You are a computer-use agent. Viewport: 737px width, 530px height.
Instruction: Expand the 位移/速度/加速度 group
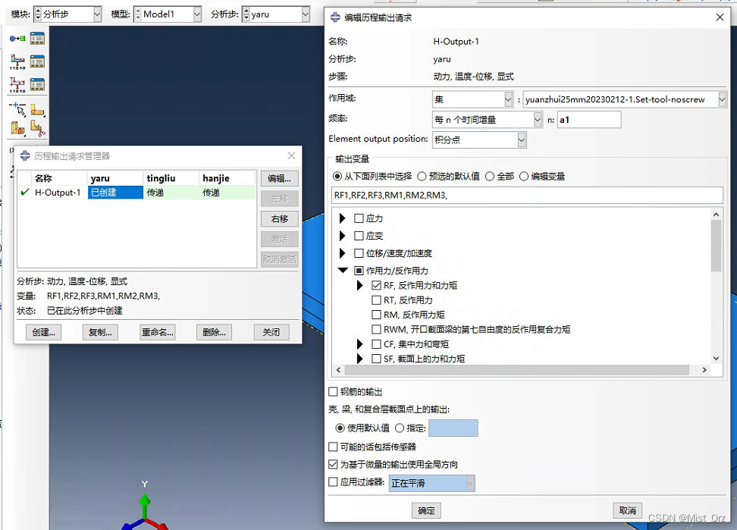[x=342, y=252]
